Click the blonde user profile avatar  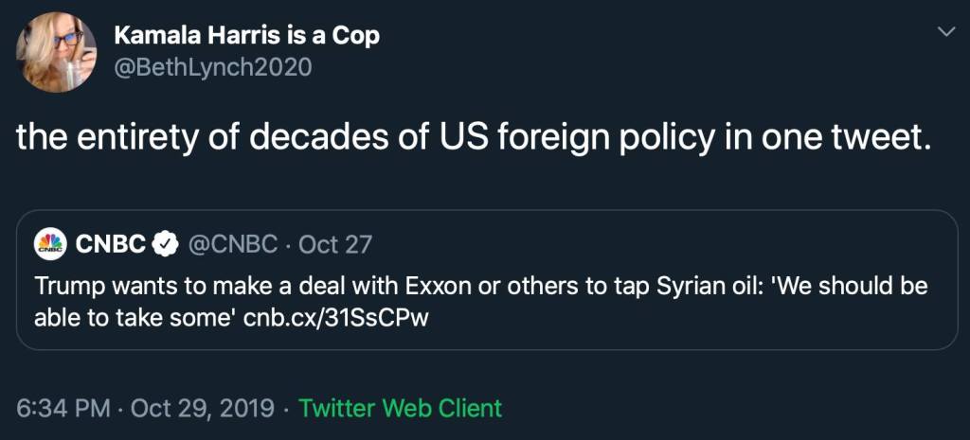[57, 52]
